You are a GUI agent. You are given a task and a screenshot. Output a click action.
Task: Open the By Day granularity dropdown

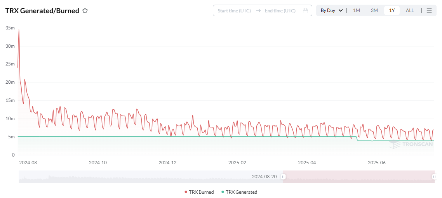coord(332,10)
